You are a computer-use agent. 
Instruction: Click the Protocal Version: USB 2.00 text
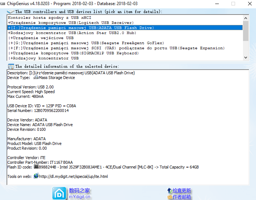30,87
